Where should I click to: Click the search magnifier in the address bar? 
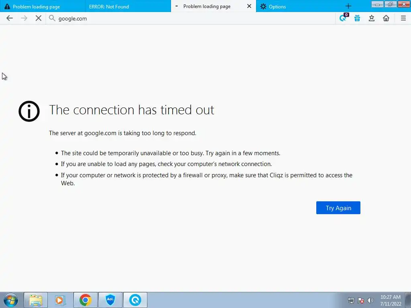[x=52, y=18]
